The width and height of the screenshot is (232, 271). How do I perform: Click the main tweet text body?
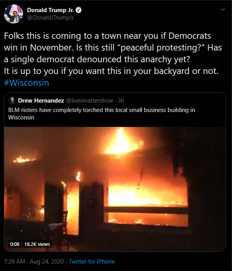113,53
